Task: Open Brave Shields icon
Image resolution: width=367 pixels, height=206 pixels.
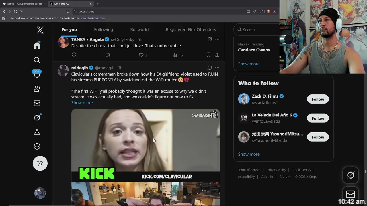Action: 268,11
